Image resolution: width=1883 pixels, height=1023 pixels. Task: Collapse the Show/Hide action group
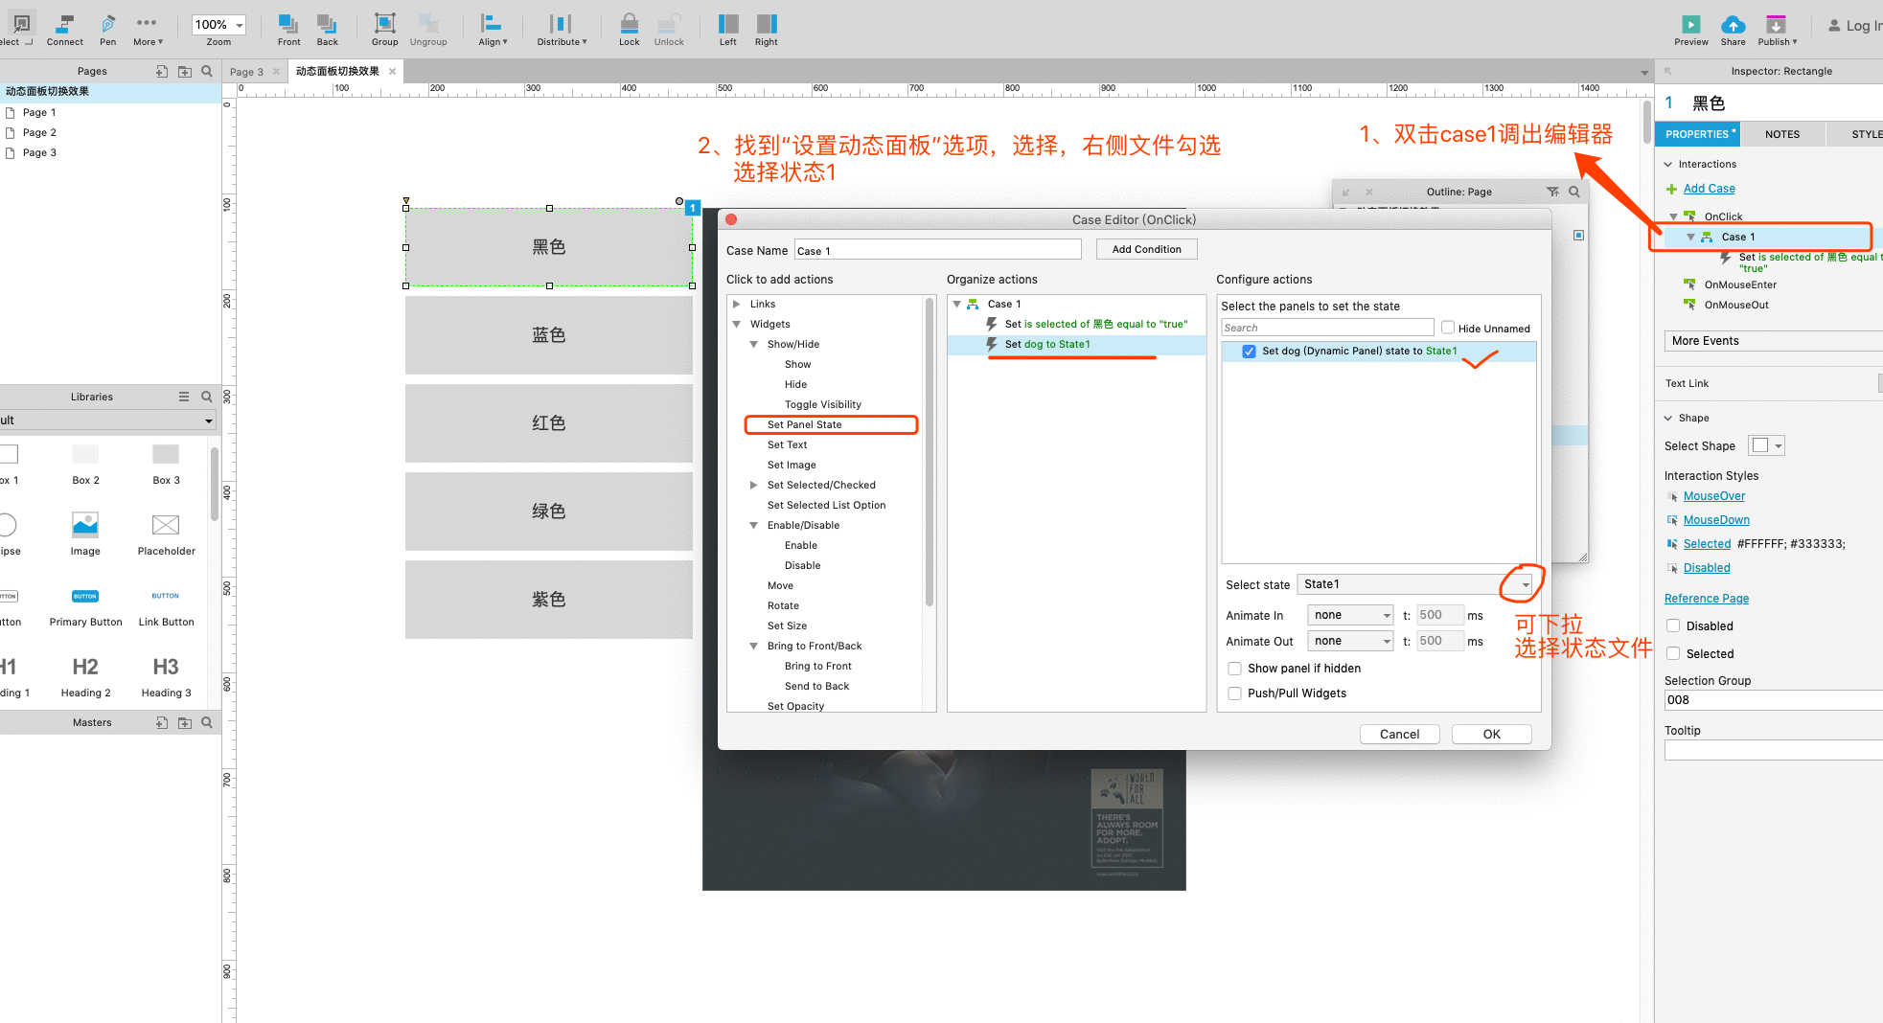point(754,344)
